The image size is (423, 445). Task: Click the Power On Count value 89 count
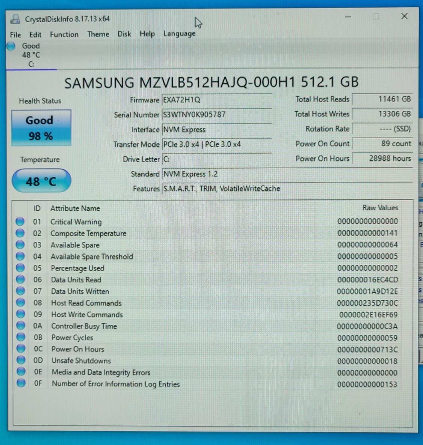click(x=382, y=143)
